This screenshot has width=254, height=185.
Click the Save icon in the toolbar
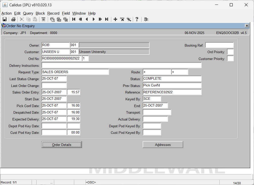click(5, 19)
